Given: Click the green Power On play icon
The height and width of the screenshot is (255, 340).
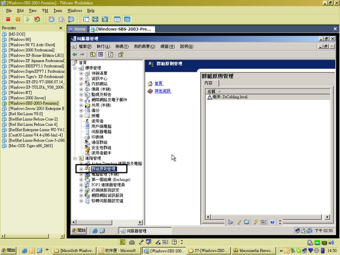Looking at the screenshot, I should pos(28,19).
